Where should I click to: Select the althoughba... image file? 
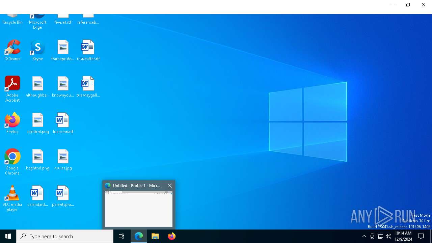click(37, 87)
